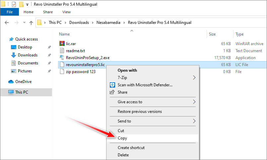Expand the chevron after Nesabamedia in address bar
This screenshot has width=267, height=160.
(124, 23)
